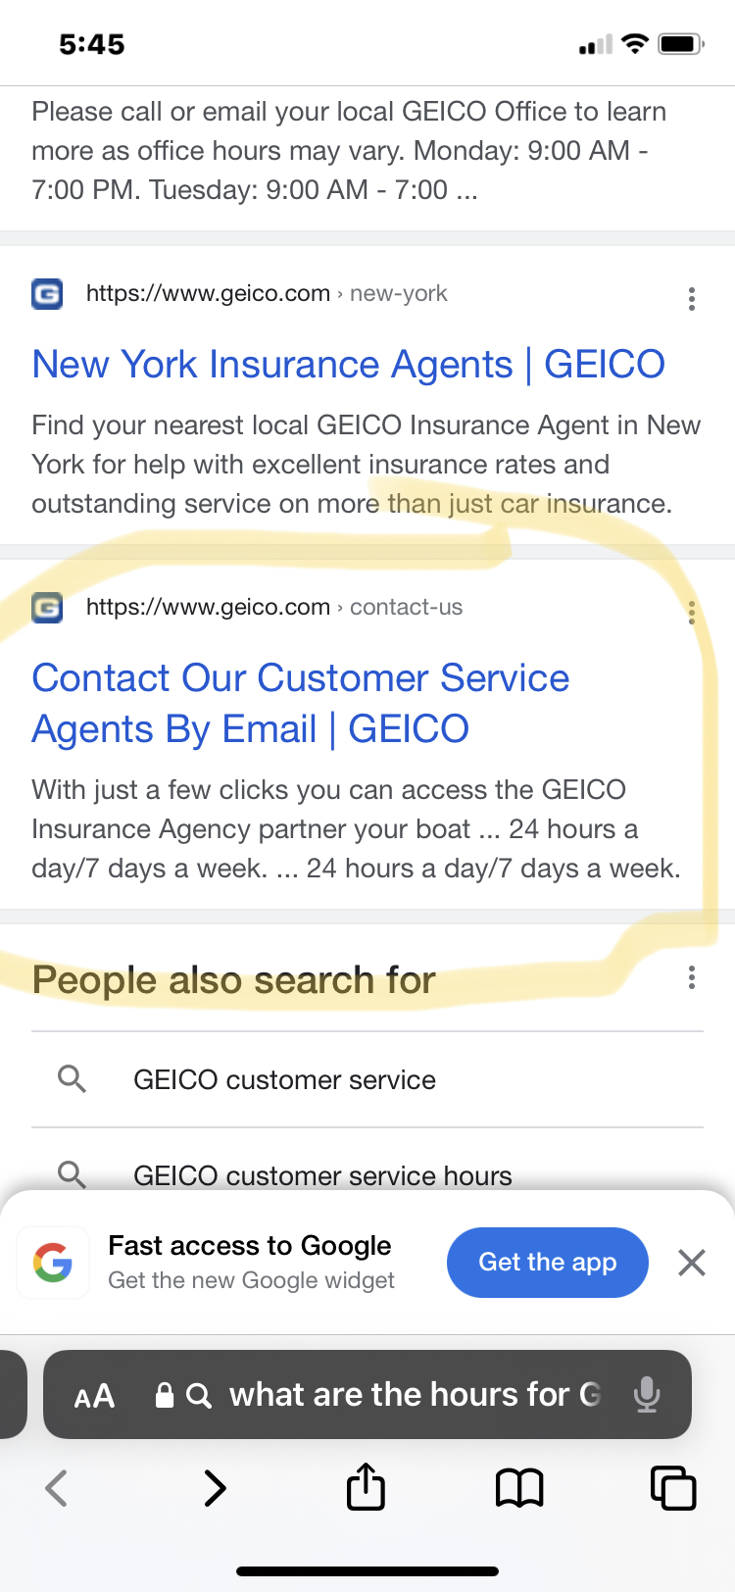Open New York Insurance Agents | GEICO link
This screenshot has height=1592, width=735.
pos(348,365)
